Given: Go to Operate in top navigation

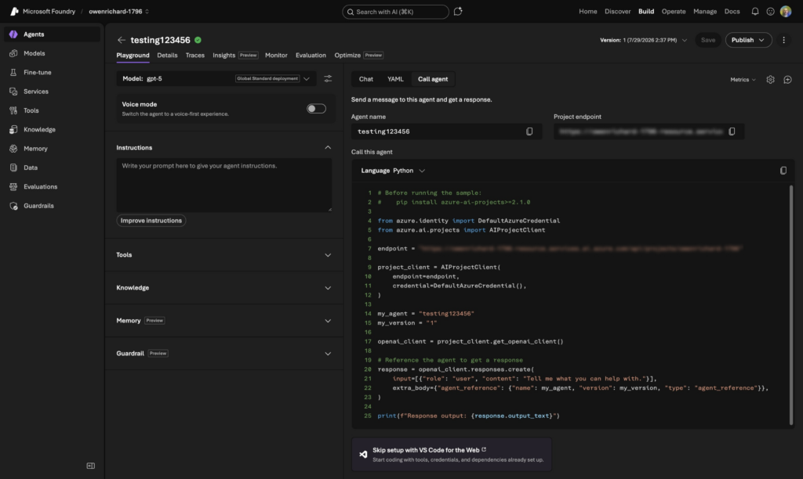Looking at the screenshot, I should 674,11.
